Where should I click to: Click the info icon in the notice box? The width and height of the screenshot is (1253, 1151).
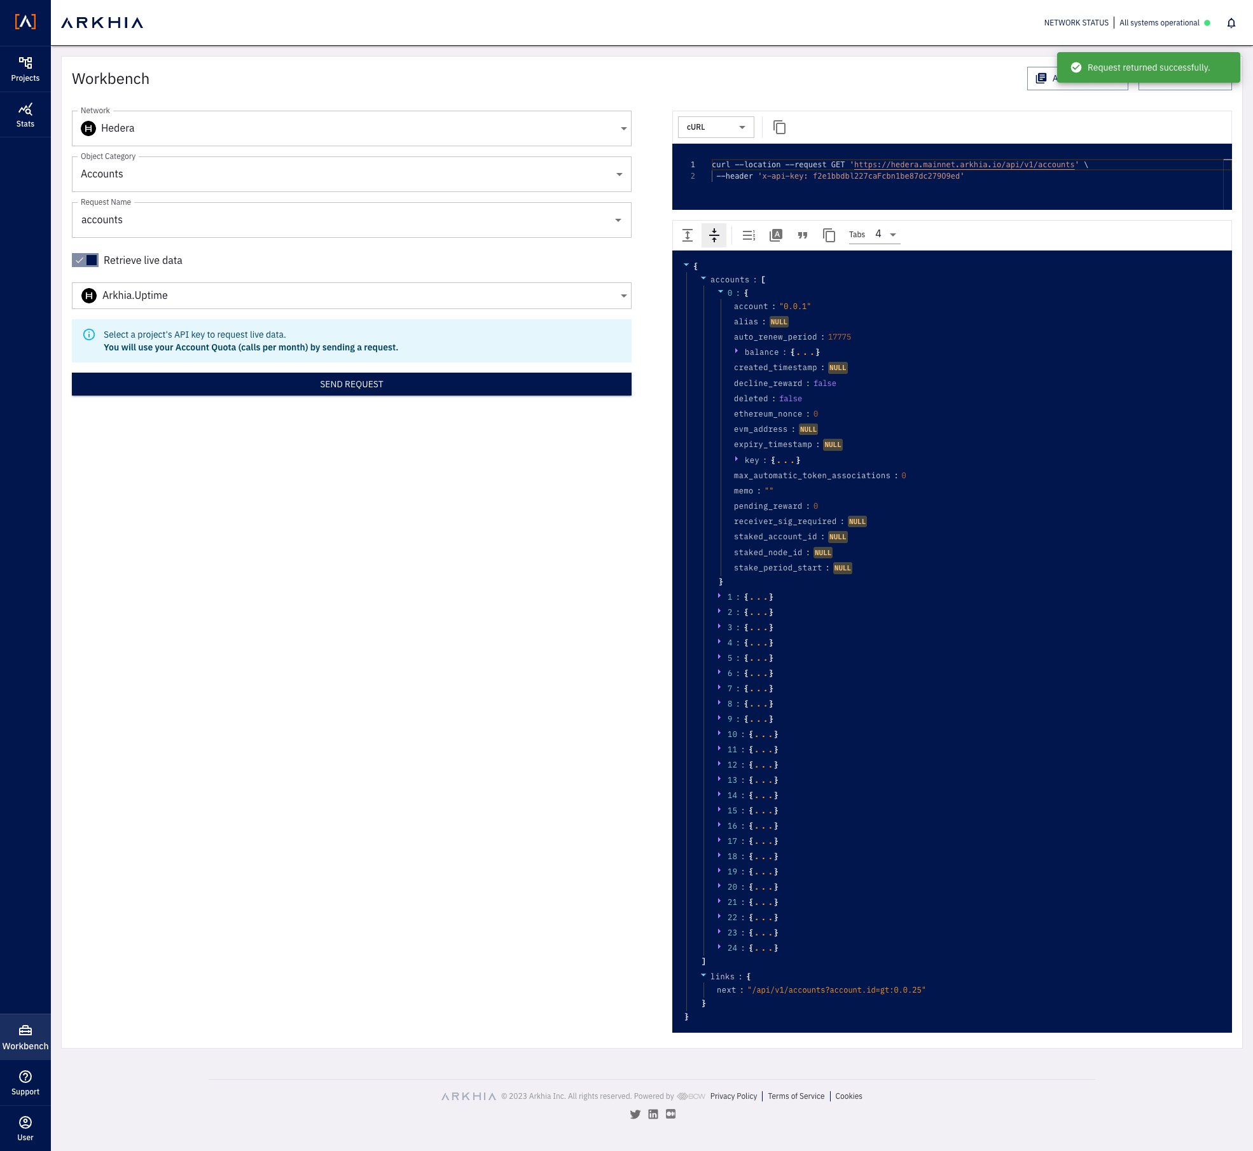click(x=89, y=334)
